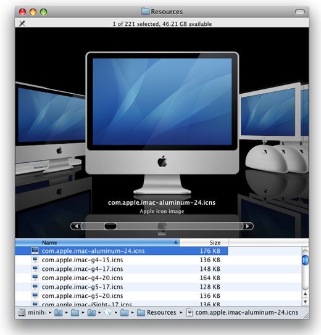
Task: Click icon of com.apple.imac-g4-17.icns row
Action: pos(35,268)
